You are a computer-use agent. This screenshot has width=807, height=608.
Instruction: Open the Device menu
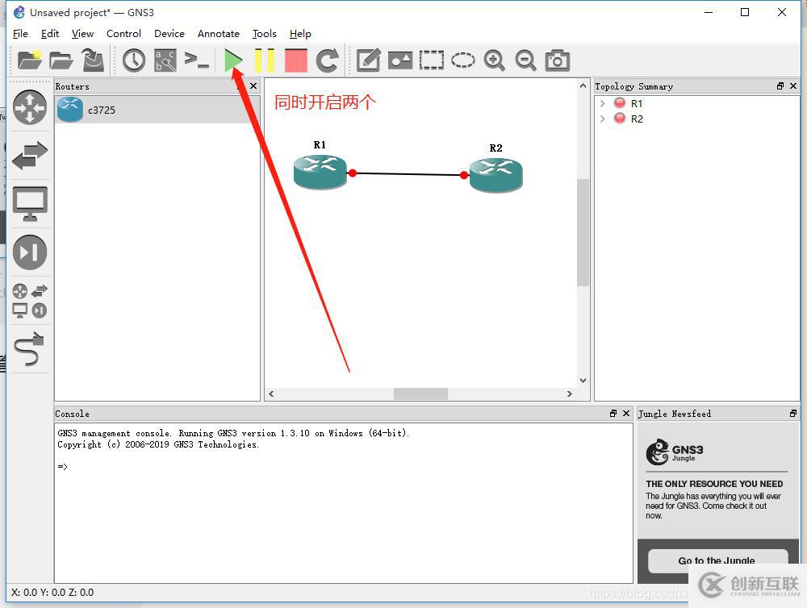(x=169, y=33)
